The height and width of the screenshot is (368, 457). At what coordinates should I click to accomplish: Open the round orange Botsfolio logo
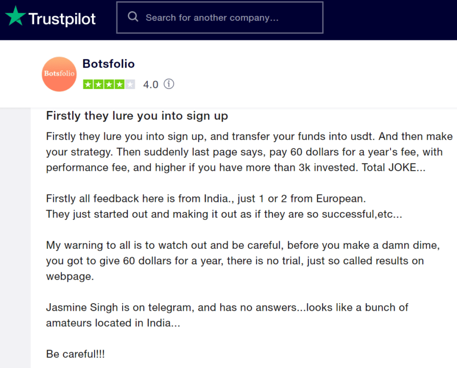59,74
